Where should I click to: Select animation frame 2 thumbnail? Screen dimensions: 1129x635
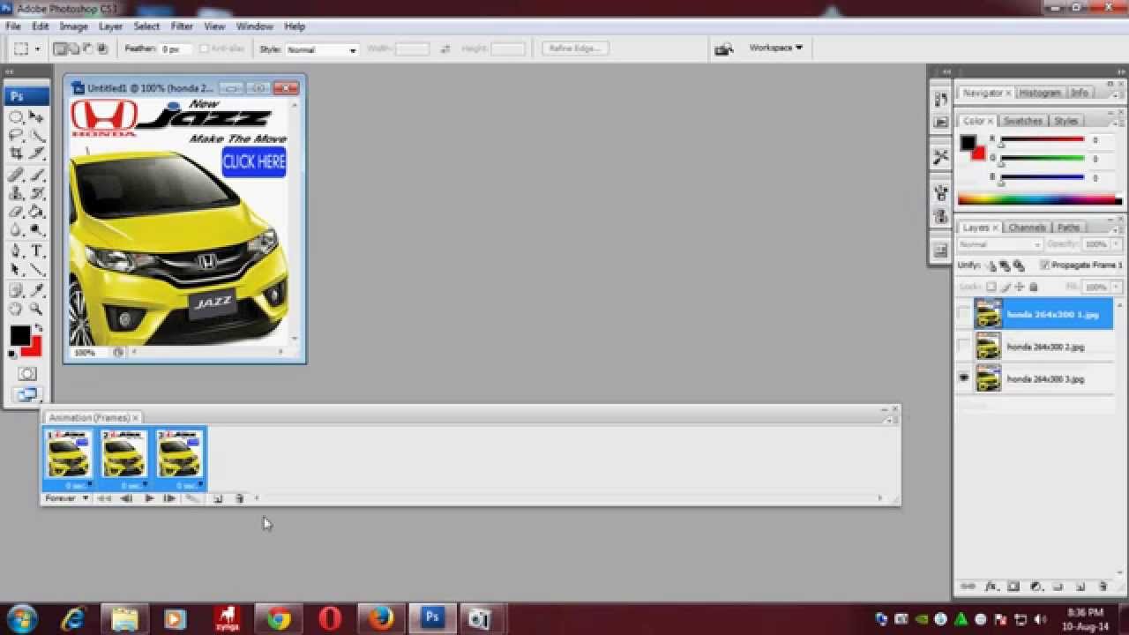tap(123, 455)
